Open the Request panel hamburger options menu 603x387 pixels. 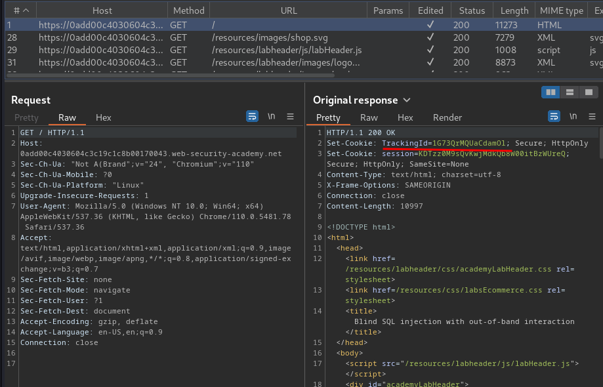coord(291,116)
